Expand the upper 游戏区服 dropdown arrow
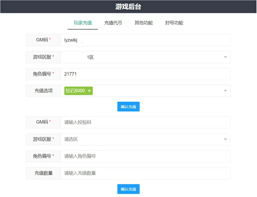 point(225,57)
